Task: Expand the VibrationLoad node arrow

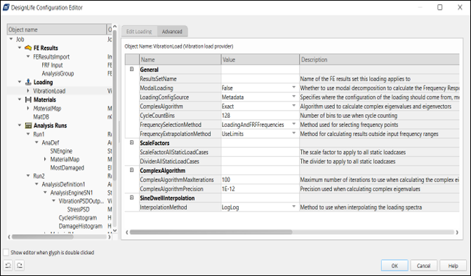Action: point(28,91)
